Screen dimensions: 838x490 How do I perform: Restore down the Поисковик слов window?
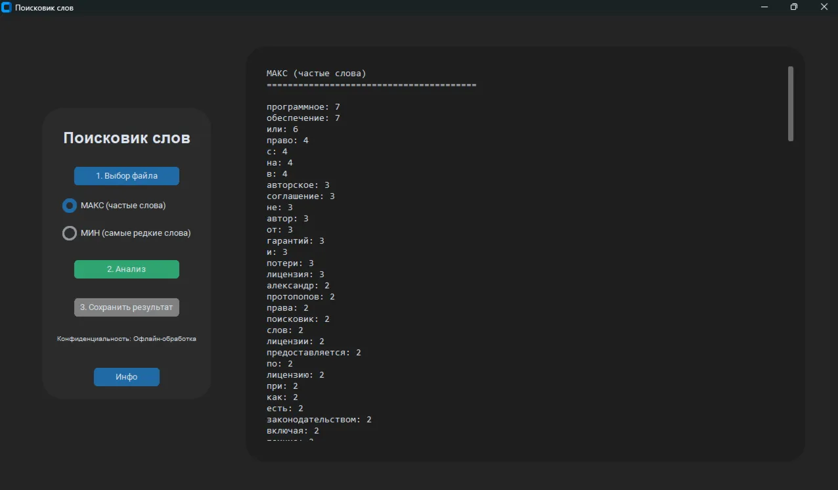pyautogui.click(x=794, y=7)
